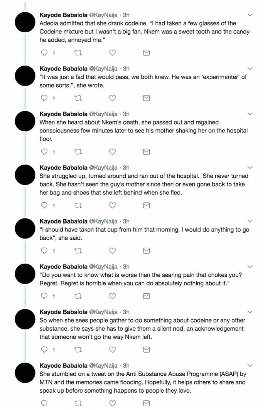The image size is (268, 410).
Task: Send 'She struggled up' tweet via direct message
Action: (147, 205)
